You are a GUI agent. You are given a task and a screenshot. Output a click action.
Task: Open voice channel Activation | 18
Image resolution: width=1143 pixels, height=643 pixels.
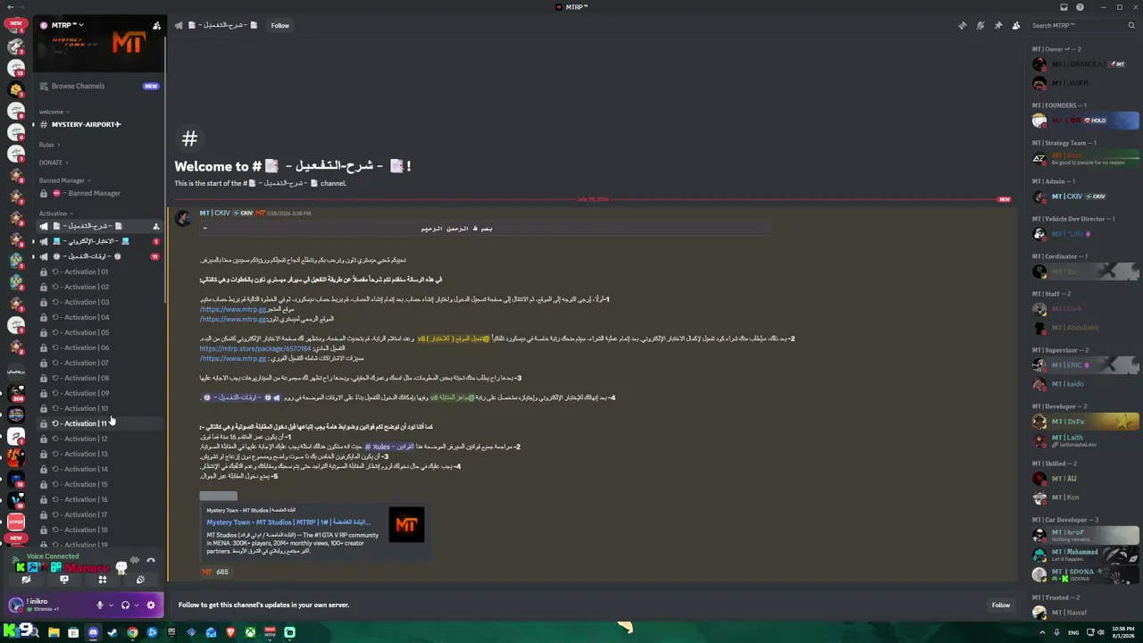click(98, 530)
